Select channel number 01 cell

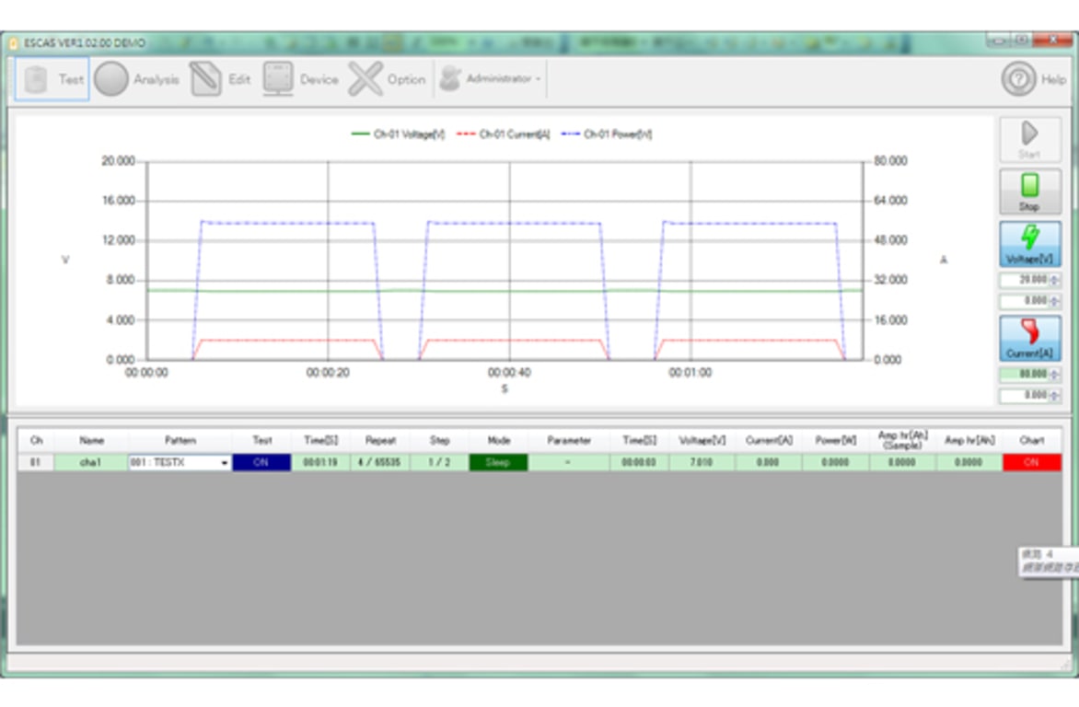click(36, 463)
